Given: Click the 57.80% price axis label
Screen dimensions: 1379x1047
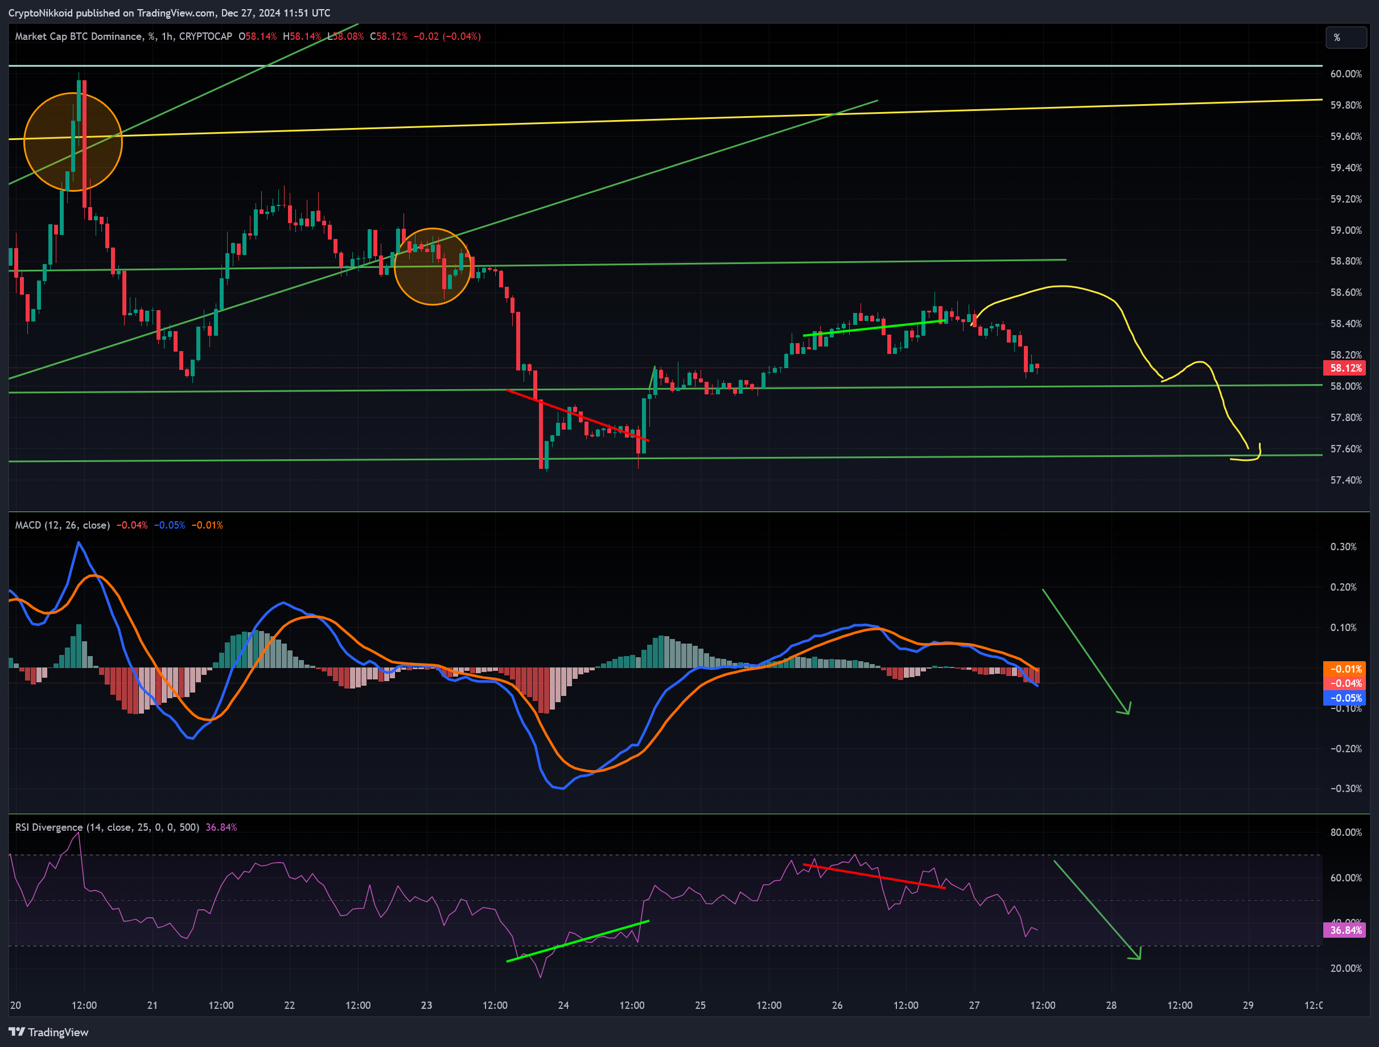Looking at the screenshot, I should click(x=1346, y=418).
